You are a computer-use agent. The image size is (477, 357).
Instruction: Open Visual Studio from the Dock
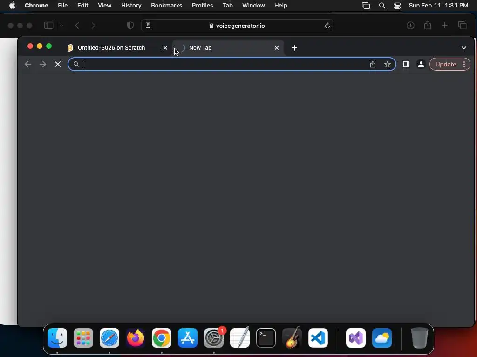click(x=355, y=338)
